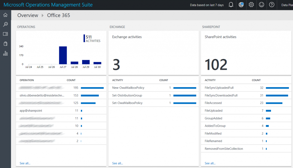Screen dimensions: 293x168
Task: Click the Operation column header
Action: tap(27, 80)
